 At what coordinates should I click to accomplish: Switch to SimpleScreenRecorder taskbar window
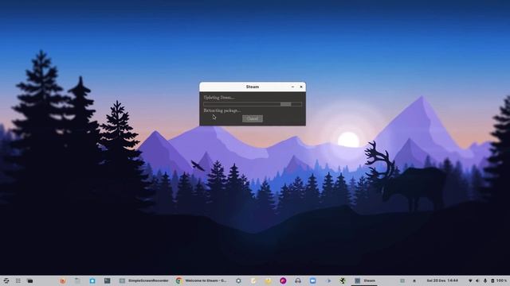tap(143, 280)
